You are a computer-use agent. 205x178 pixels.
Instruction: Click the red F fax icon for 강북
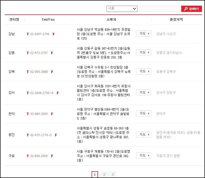coord(52,72)
